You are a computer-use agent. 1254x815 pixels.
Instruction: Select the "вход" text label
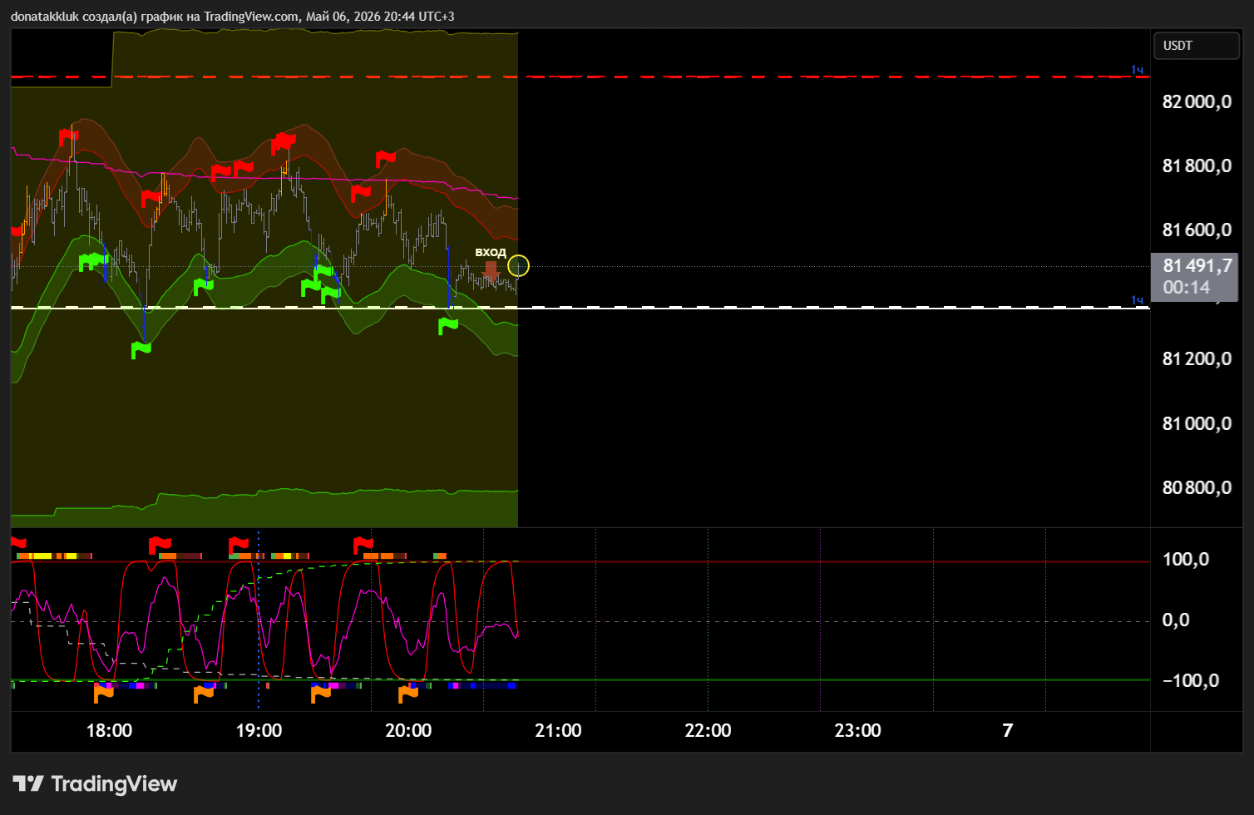[x=491, y=252]
